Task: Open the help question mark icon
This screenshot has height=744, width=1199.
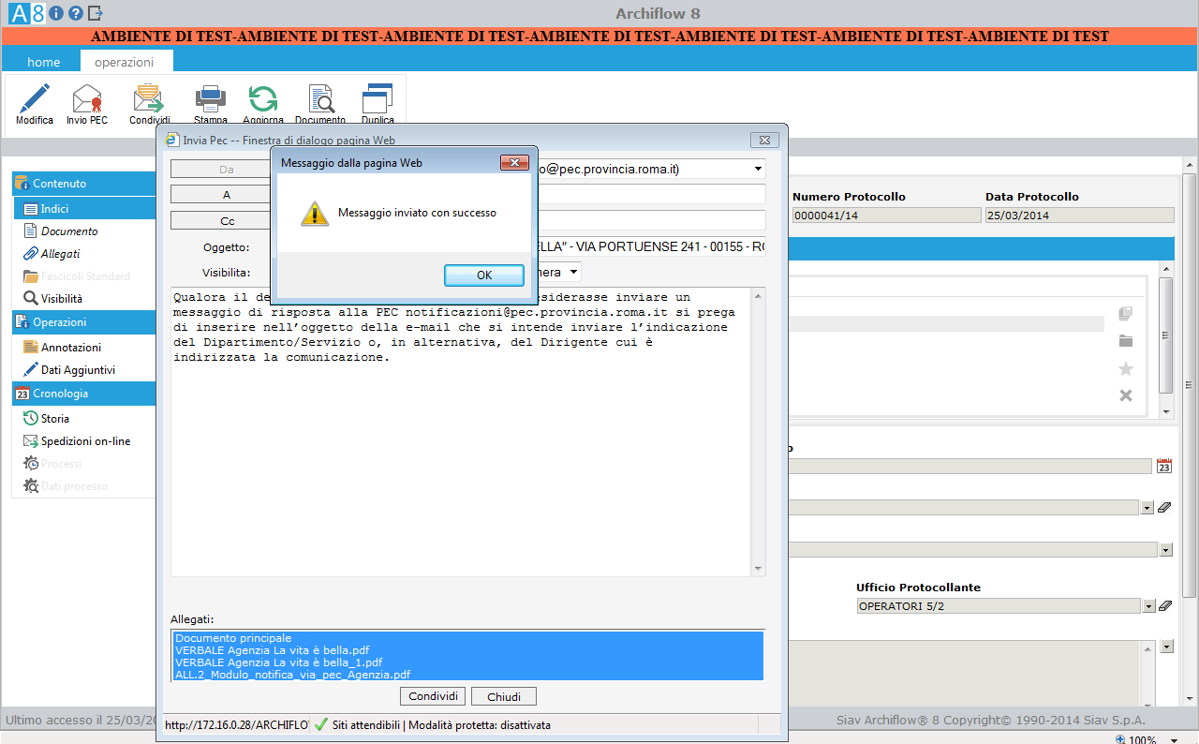Action: point(76,13)
